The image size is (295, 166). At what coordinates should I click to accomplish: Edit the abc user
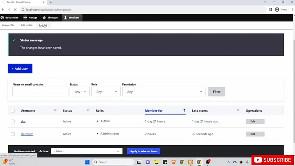255,121
